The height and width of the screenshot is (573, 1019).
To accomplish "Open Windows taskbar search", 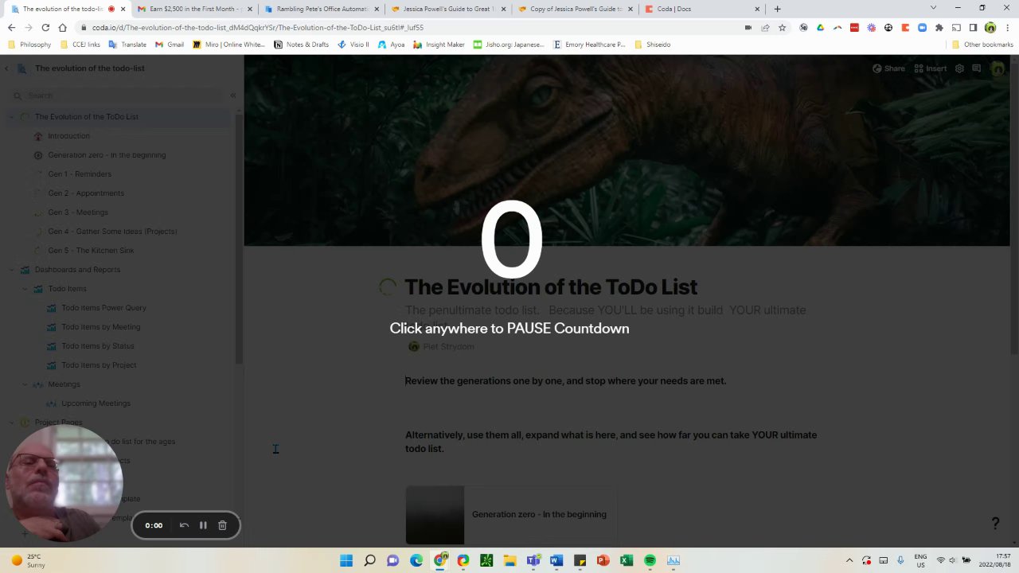I will click(x=369, y=560).
